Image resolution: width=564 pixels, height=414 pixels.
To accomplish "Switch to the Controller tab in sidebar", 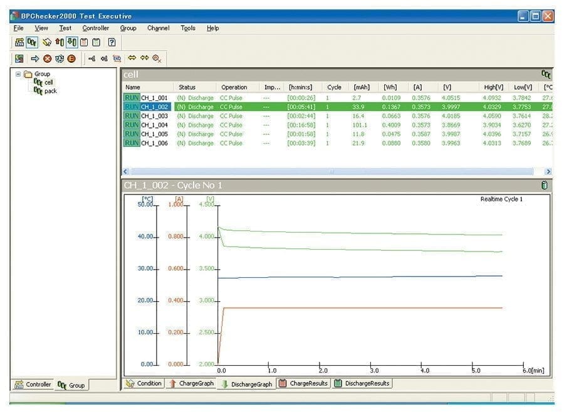I will (x=33, y=385).
